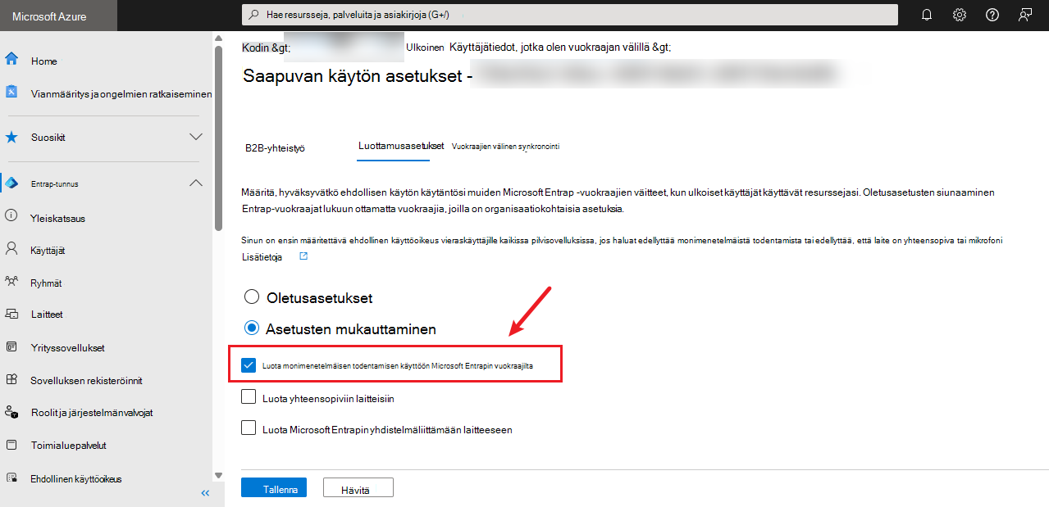Open the help question mark icon
This screenshot has width=1049, height=507.
pos(992,15)
